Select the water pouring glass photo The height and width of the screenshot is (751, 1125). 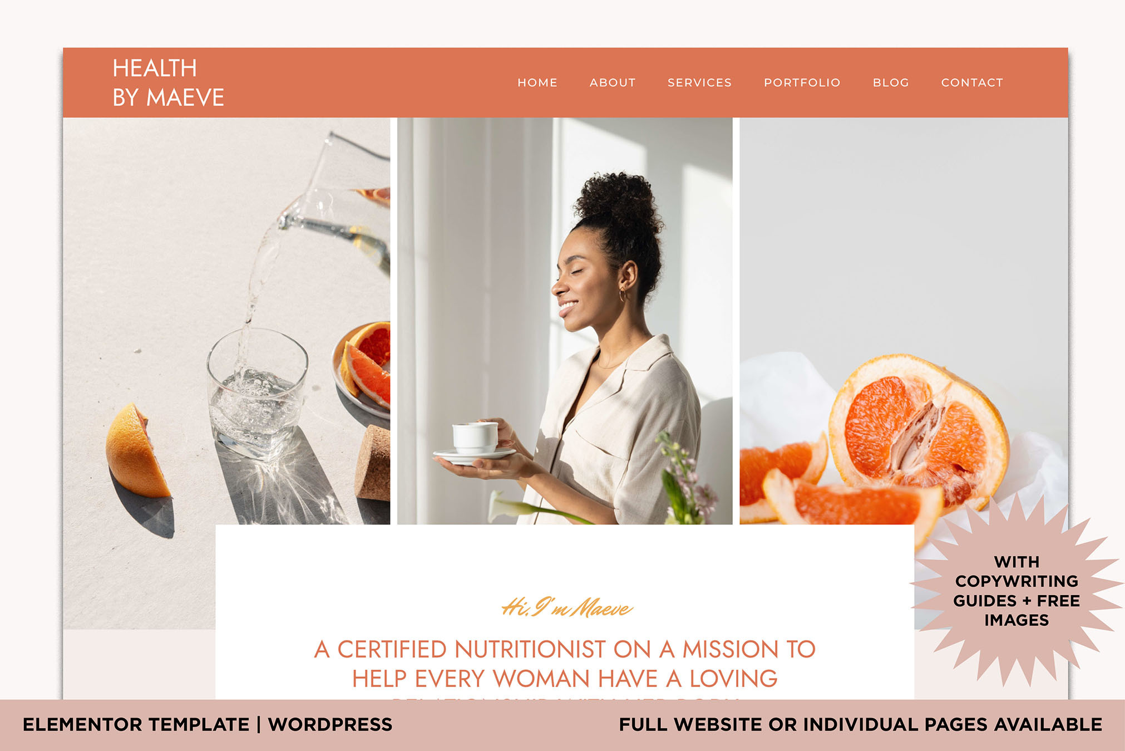tap(226, 373)
